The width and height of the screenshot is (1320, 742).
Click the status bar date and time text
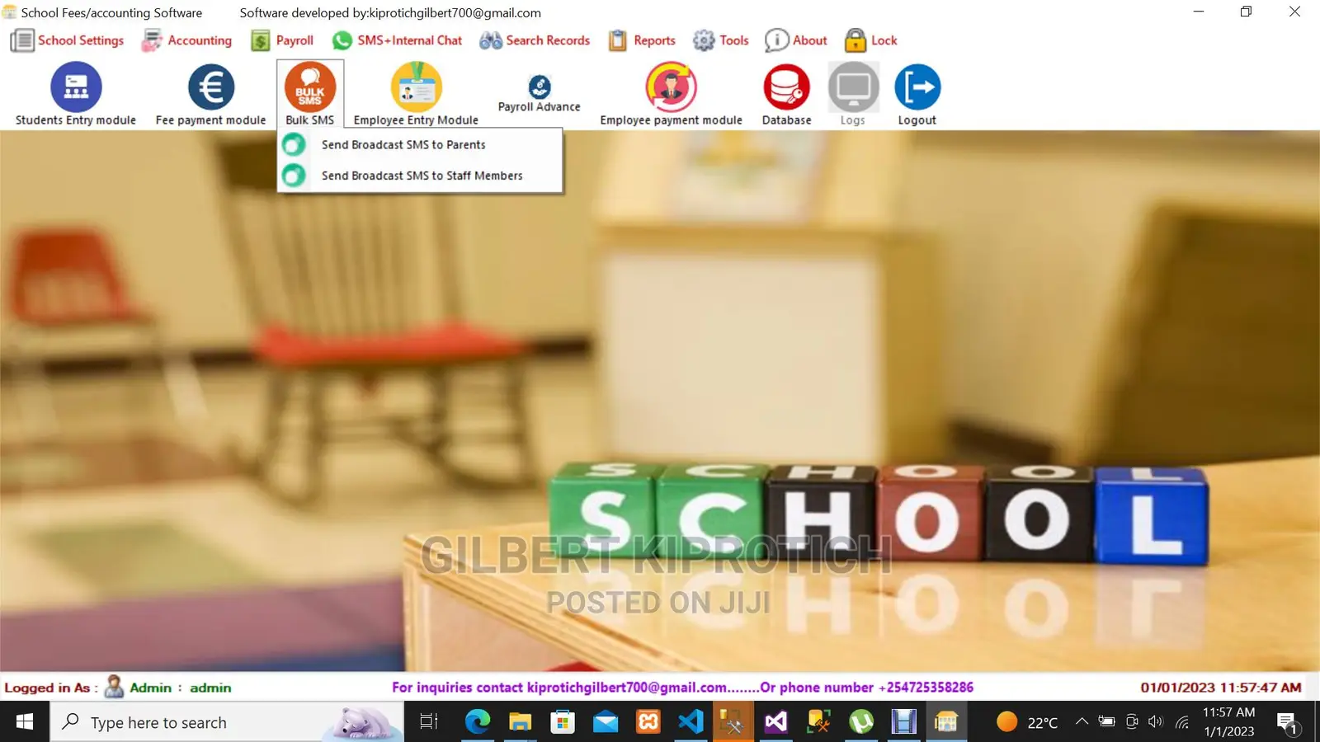tap(1221, 688)
